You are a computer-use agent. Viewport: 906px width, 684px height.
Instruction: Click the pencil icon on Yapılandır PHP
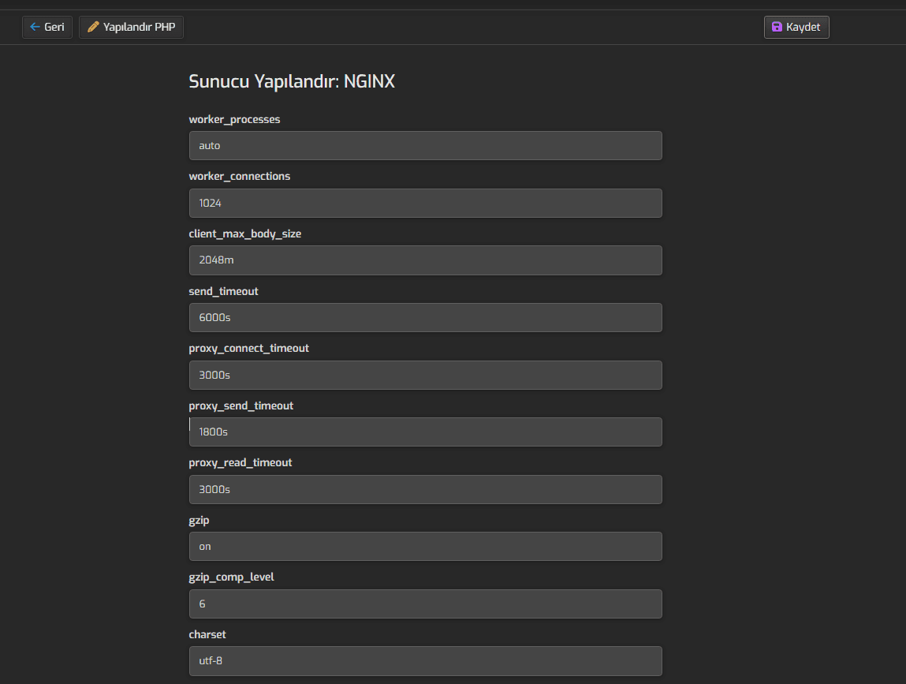click(x=93, y=27)
